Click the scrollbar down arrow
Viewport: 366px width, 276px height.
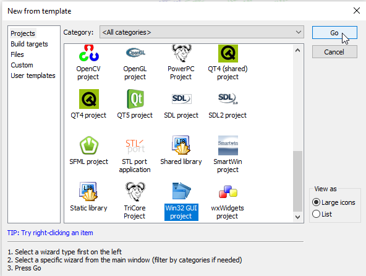[297, 217]
